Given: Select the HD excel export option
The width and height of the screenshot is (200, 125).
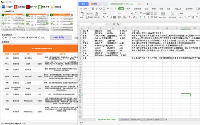Looking at the screenshot, I should click(x=27, y=37).
